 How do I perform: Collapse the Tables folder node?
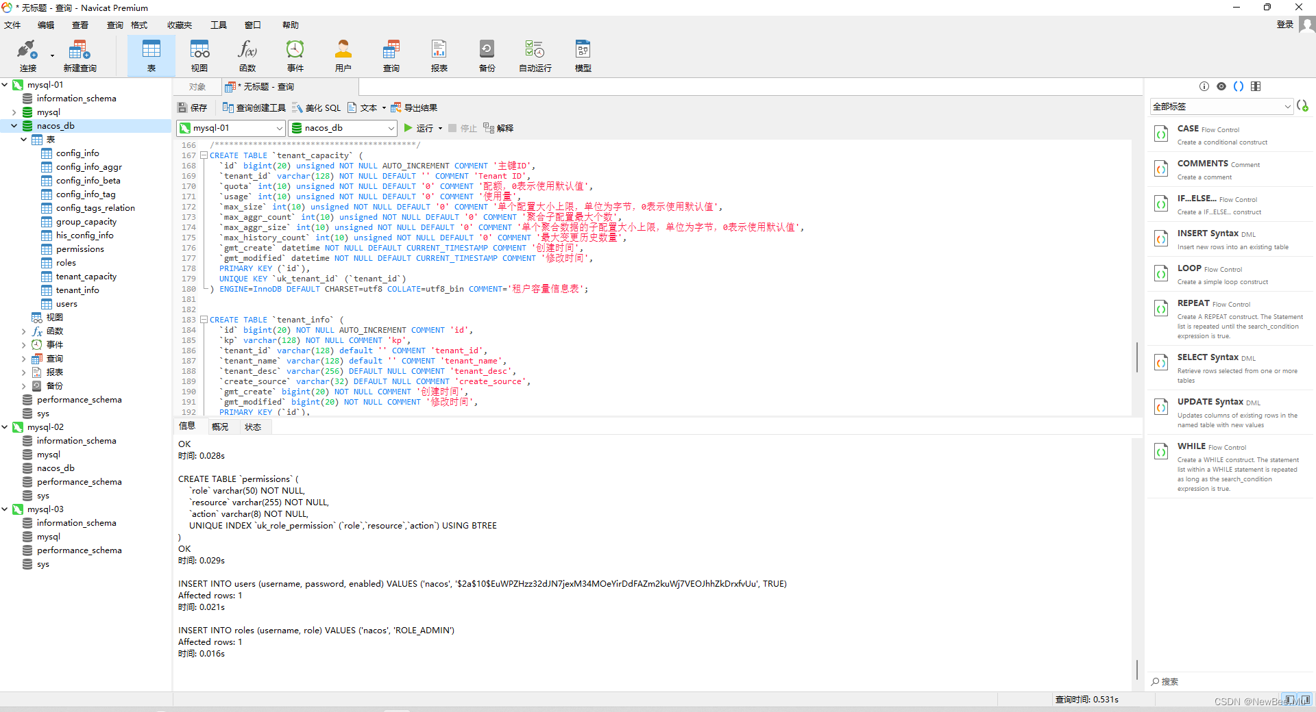pyautogui.click(x=24, y=140)
